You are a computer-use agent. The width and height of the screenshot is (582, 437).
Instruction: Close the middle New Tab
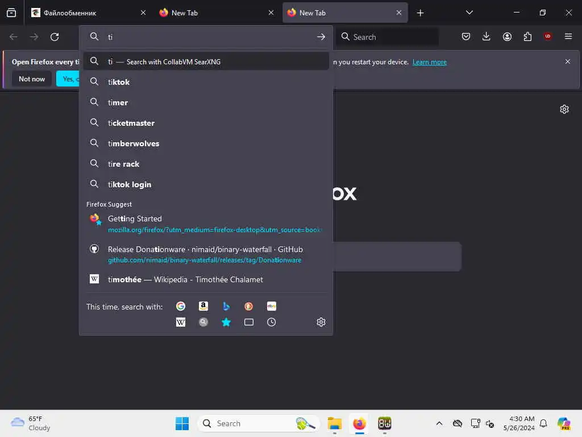pos(271,13)
